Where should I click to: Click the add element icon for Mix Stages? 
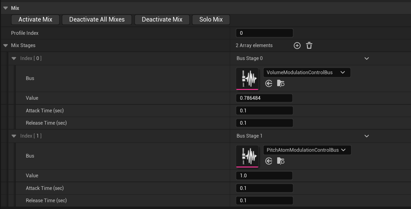297,46
